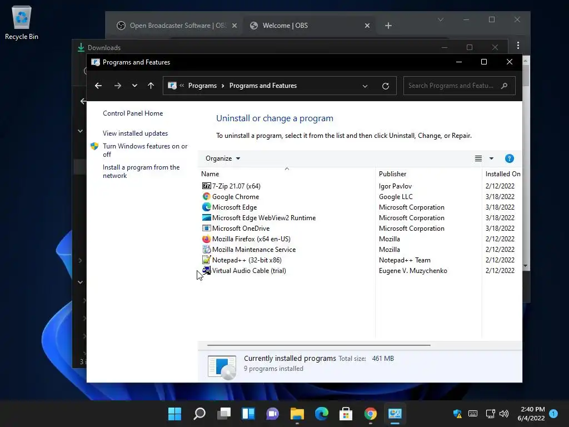Open the notification badge in tray

(553, 414)
